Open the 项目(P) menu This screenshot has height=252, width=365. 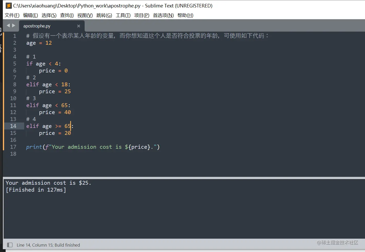[x=142, y=15]
